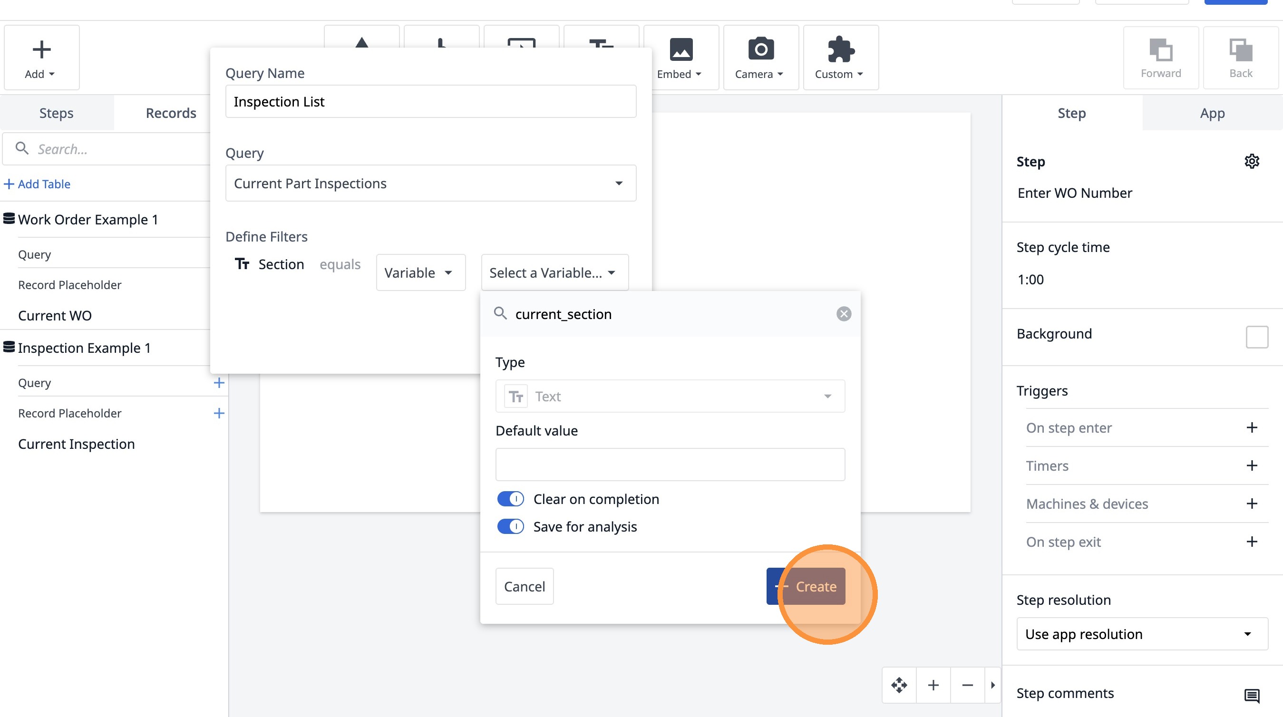Open Use app resolution dropdown
Image resolution: width=1283 pixels, height=717 pixels.
pyautogui.click(x=1142, y=634)
